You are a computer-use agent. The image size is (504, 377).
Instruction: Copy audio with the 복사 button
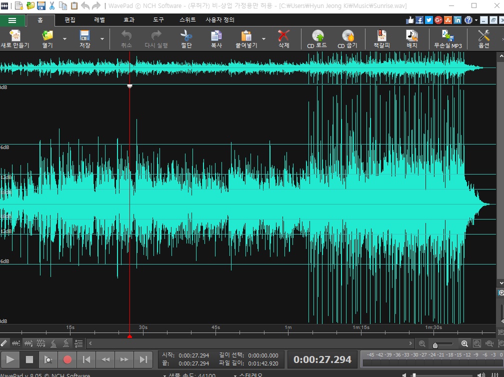[216, 39]
